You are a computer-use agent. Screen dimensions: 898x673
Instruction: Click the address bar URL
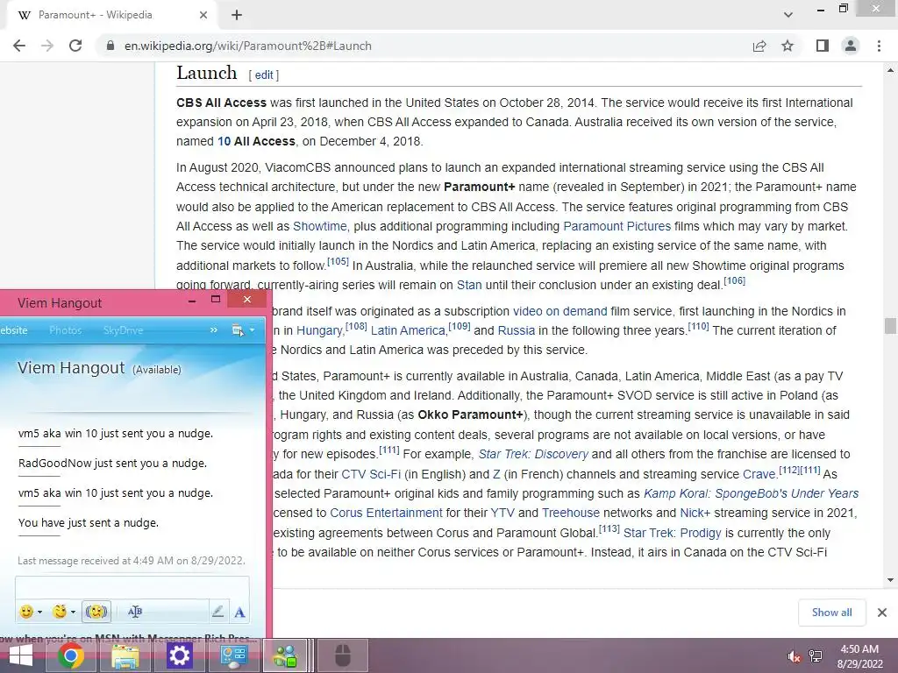tap(248, 46)
